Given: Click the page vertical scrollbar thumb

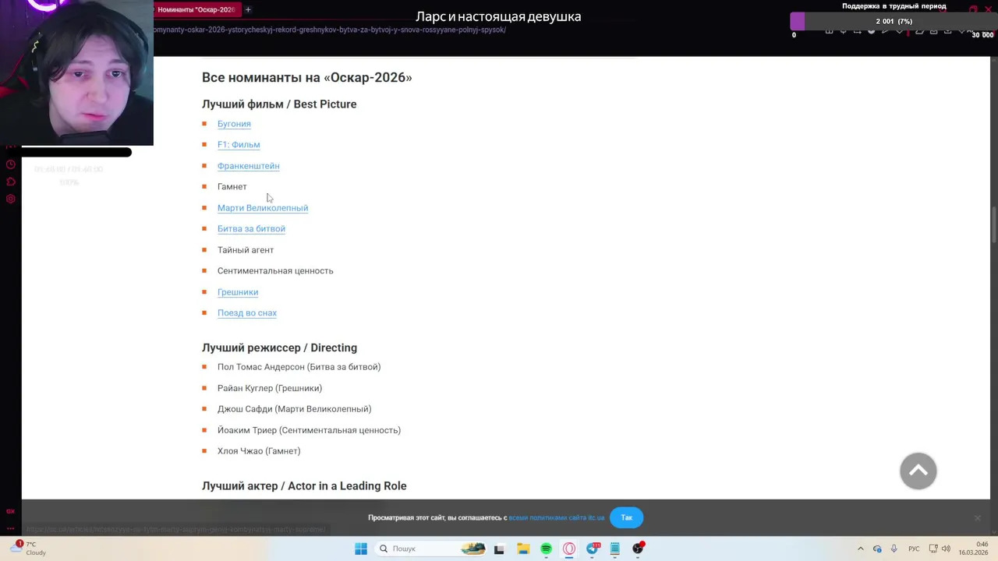Looking at the screenshot, I should pos(993,226).
